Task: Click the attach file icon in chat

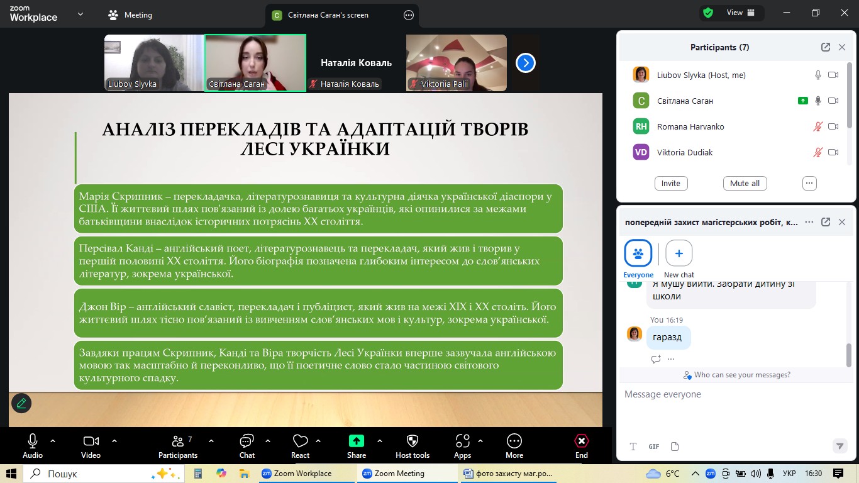Action: click(x=675, y=447)
